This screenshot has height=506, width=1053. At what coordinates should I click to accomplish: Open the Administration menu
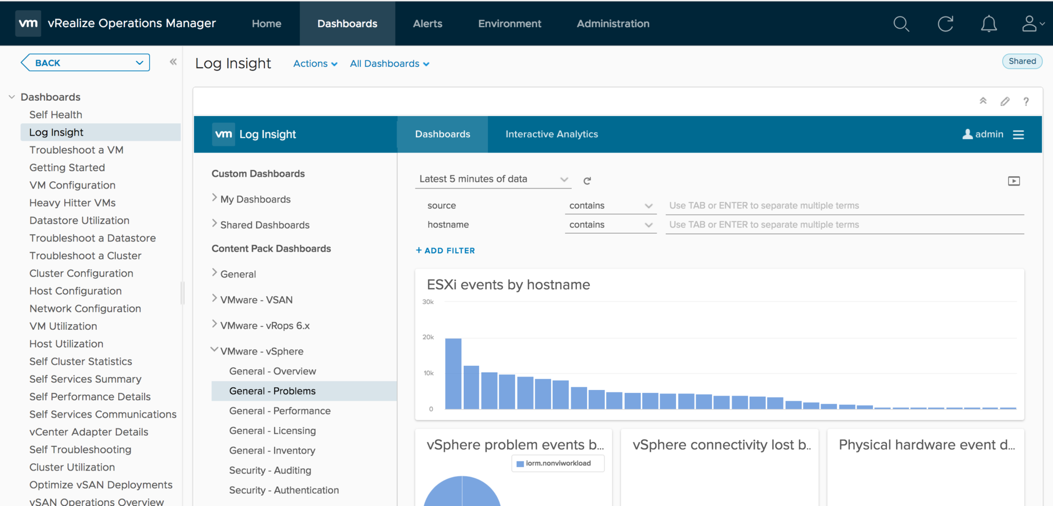pos(613,24)
